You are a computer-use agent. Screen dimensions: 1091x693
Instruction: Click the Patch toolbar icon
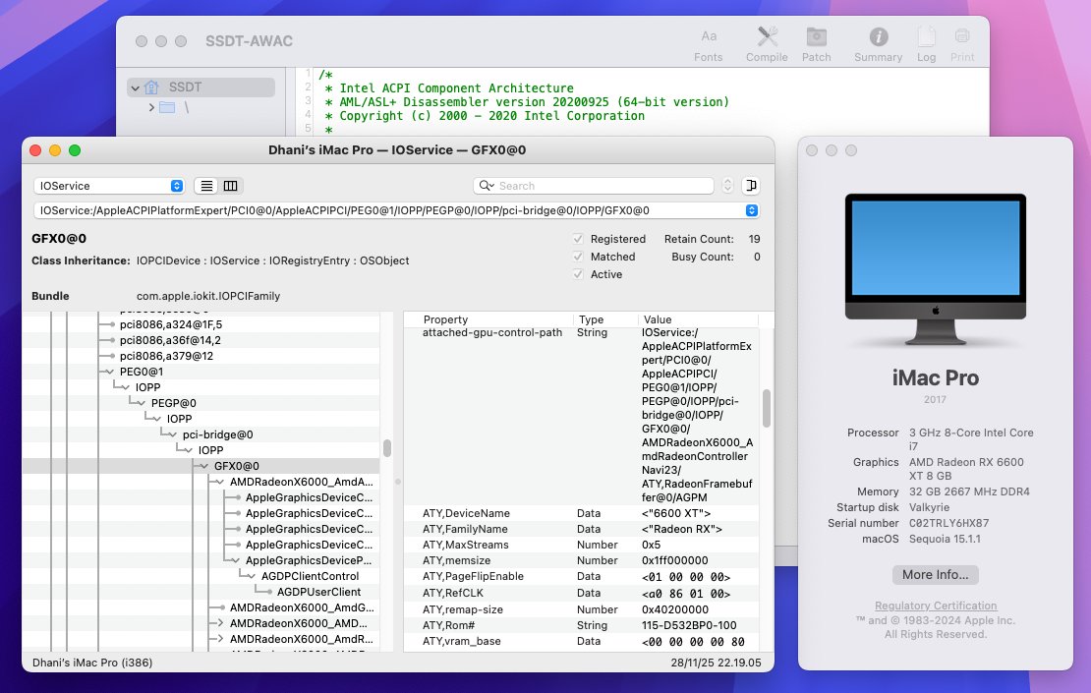pos(816,36)
